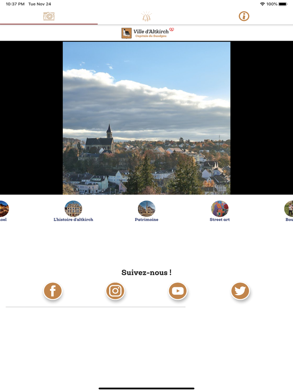
Task: Select the Street art label
Action: pyautogui.click(x=220, y=220)
